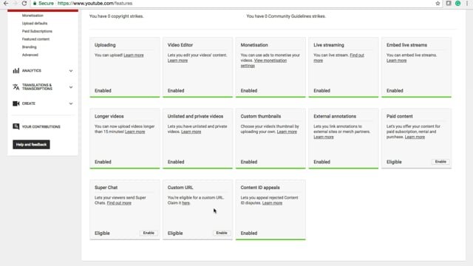Viewport: 473px width, 266px height.
Task: Click the Eligible status on Paid content
Action: [394, 162]
